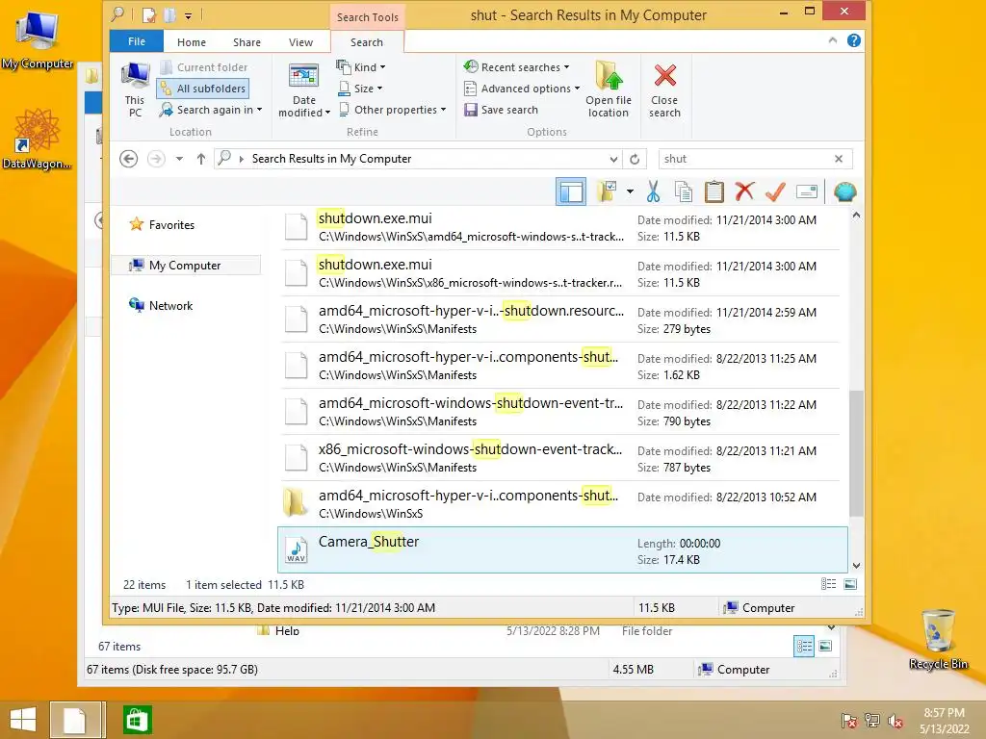This screenshot has width=986, height=739.
Task: Open the Store app on taskbar
Action: (138, 720)
